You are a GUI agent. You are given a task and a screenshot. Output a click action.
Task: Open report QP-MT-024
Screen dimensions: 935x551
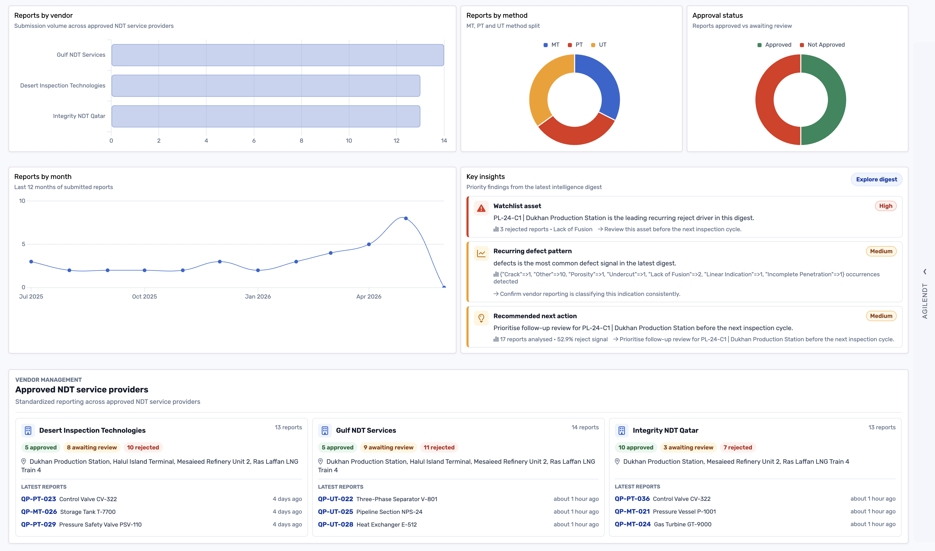pyautogui.click(x=633, y=524)
